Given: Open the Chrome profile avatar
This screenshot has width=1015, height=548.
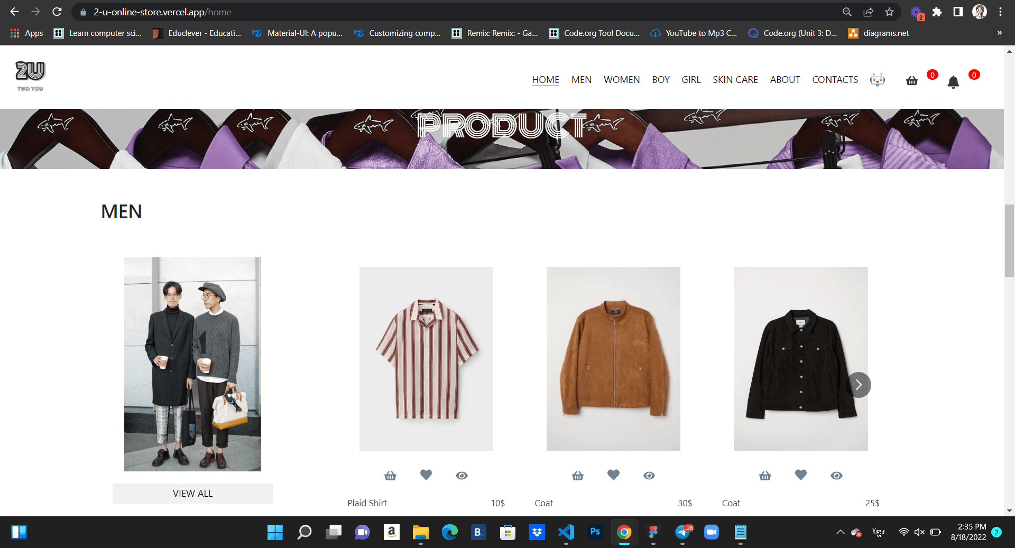Looking at the screenshot, I should [980, 12].
